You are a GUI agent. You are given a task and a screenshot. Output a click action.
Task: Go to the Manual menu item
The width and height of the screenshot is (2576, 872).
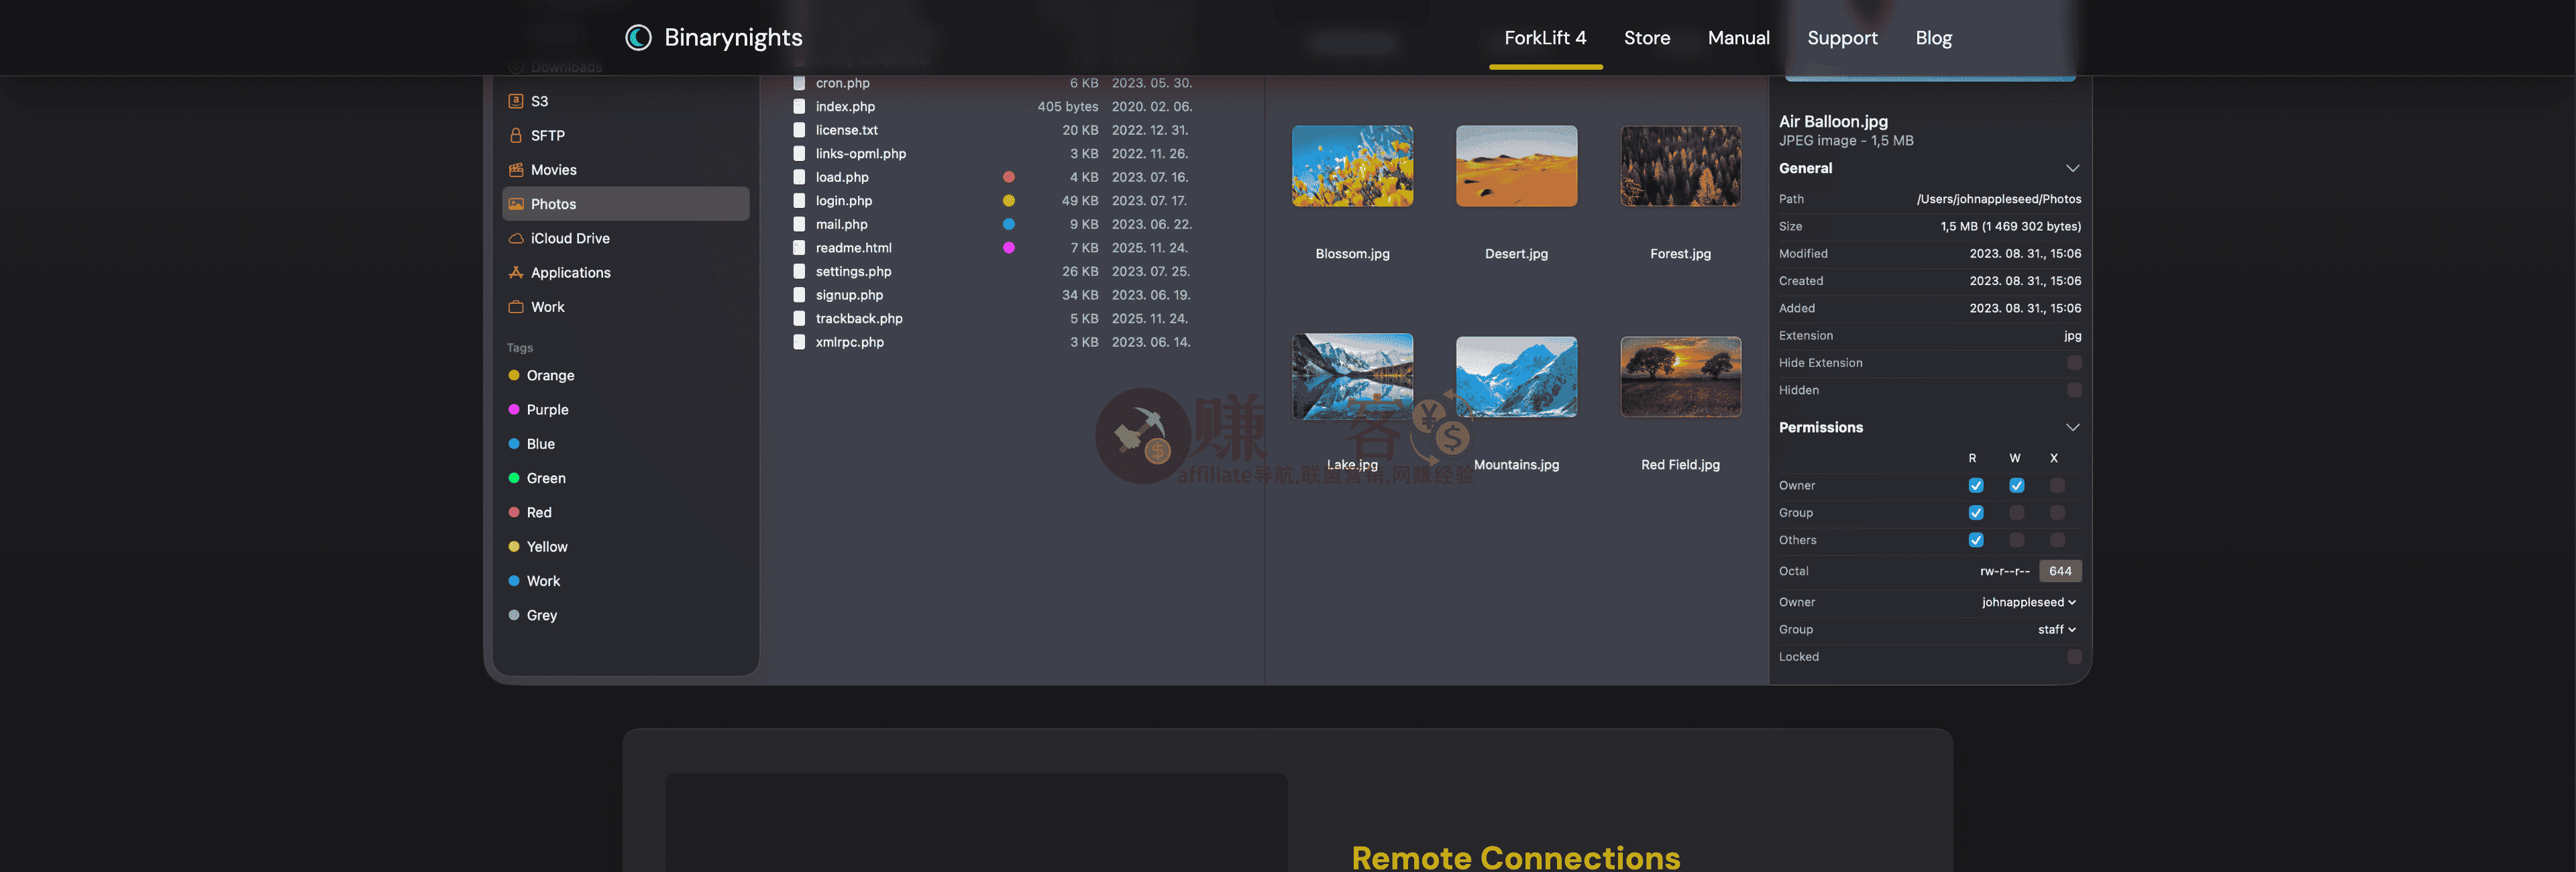pyautogui.click(x=1738, y=38)
